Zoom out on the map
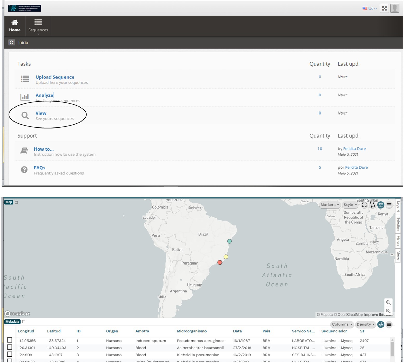This screenshot has height=364, width=404. pos(388,311)
